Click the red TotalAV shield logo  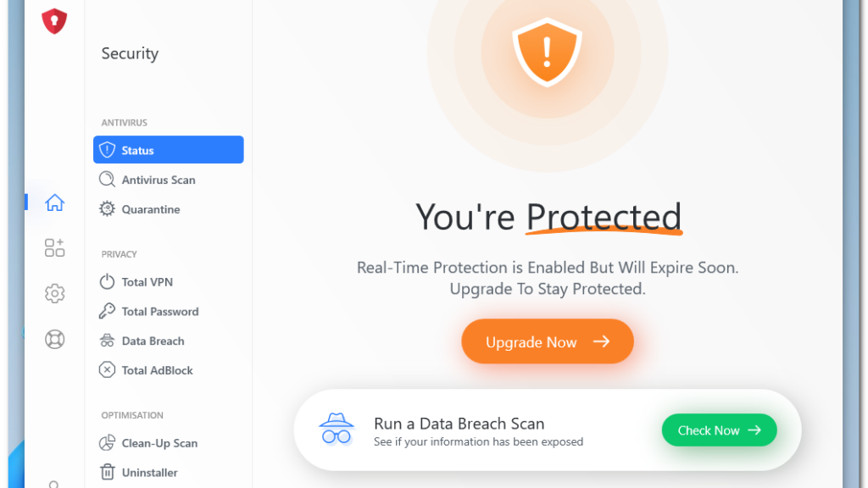click(54, 21)
